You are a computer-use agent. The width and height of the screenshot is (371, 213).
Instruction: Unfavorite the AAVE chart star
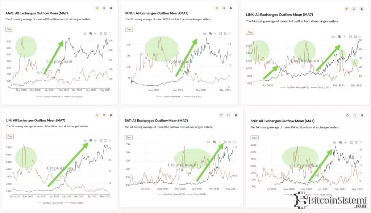click(x=97, y=8)
